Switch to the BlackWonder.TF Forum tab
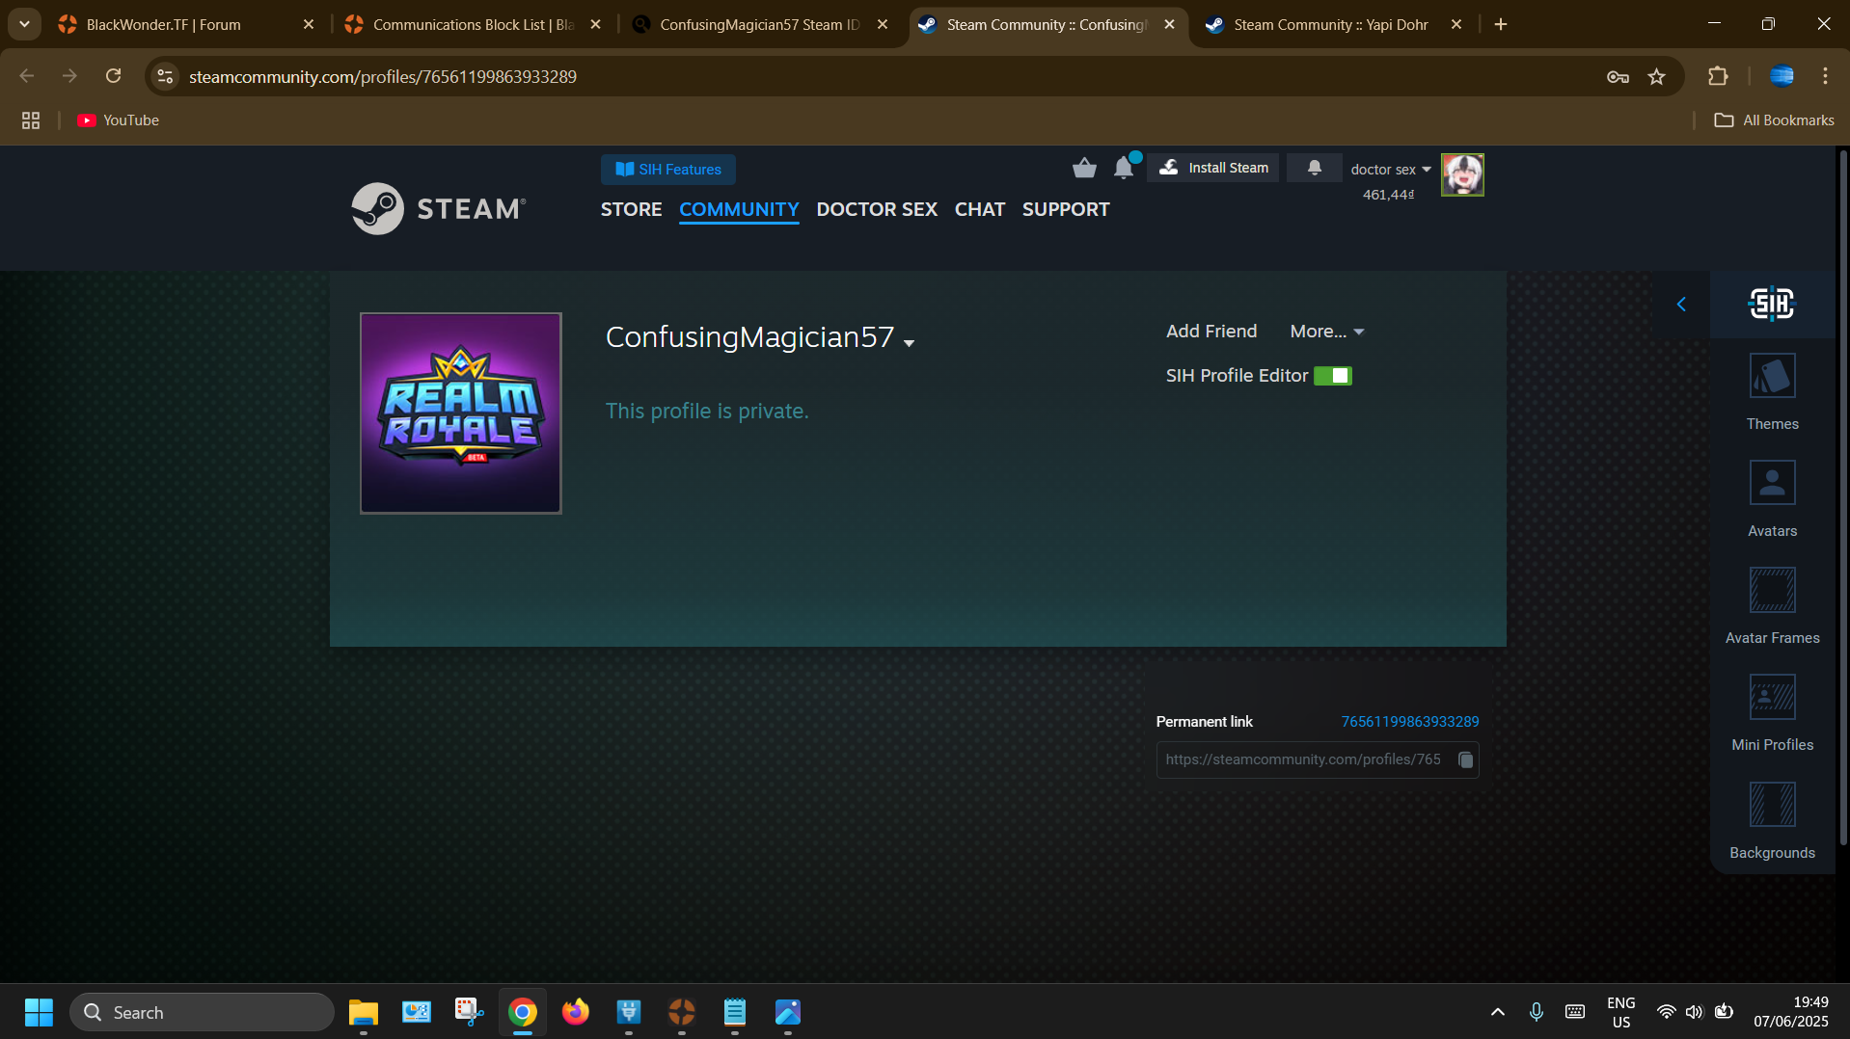 (164, 25)
